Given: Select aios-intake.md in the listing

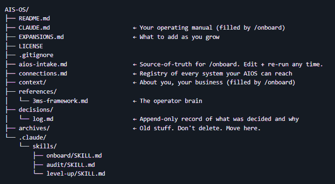Looking at the screenshot, I should 43,64.
